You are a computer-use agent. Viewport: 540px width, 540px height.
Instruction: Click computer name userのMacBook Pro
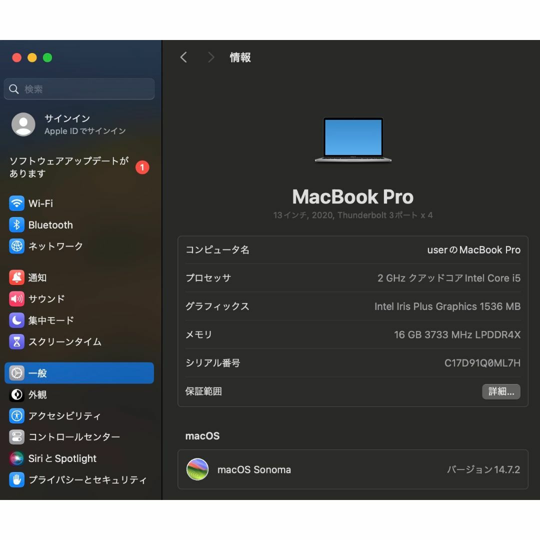474,249
